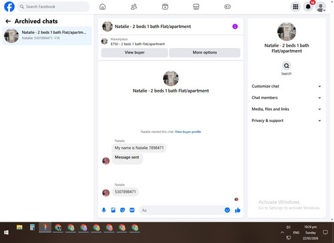This screenshot has width=334, height=243.
Task: Click the '5307898471' message bubble
Action: (125, 192)
